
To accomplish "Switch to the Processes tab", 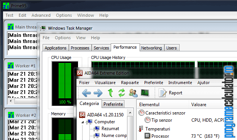I will 80,48.
